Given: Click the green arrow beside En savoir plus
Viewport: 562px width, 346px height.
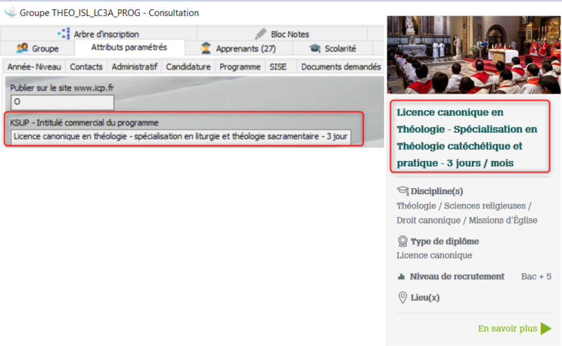Looking at the screenshot, I should click(x=546, y=329).
